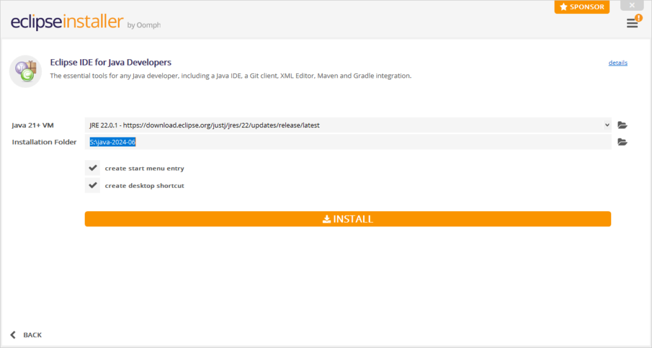Image resolution: width=652 pixels, height=348 pixels.
Task: Click the eclipseinstaller logo
Action: pos(67,22)
